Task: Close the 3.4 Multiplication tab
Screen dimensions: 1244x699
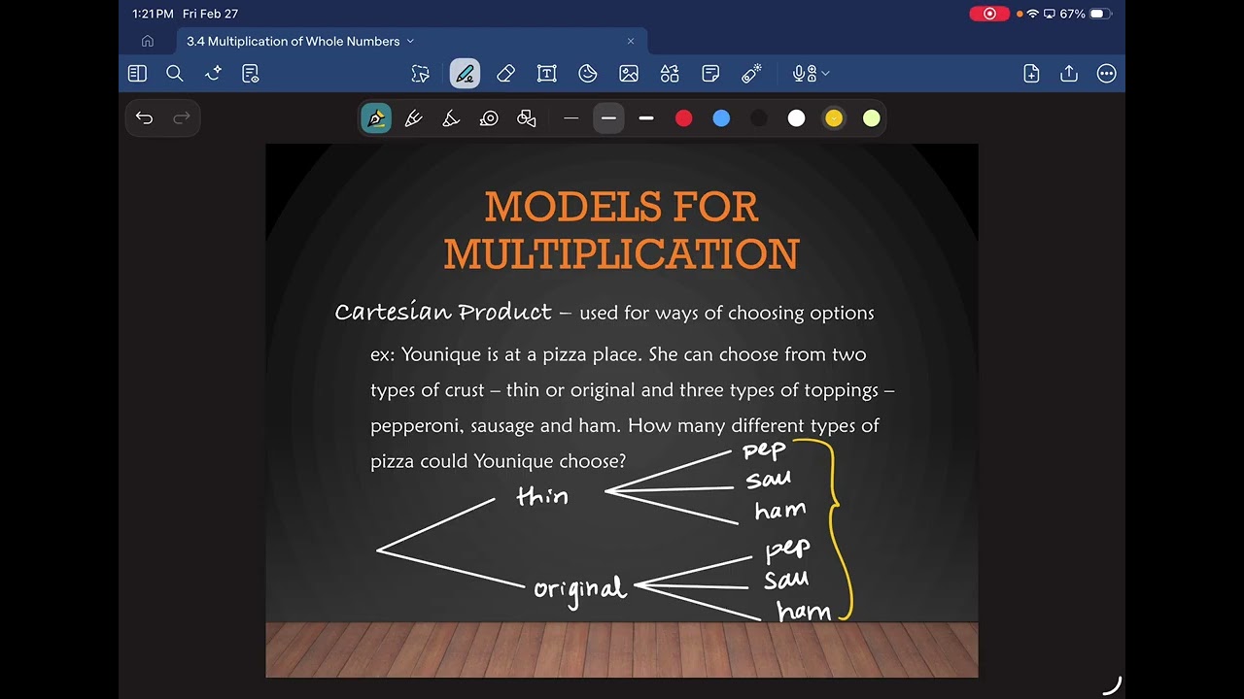Action: click(x=631, y=41)
